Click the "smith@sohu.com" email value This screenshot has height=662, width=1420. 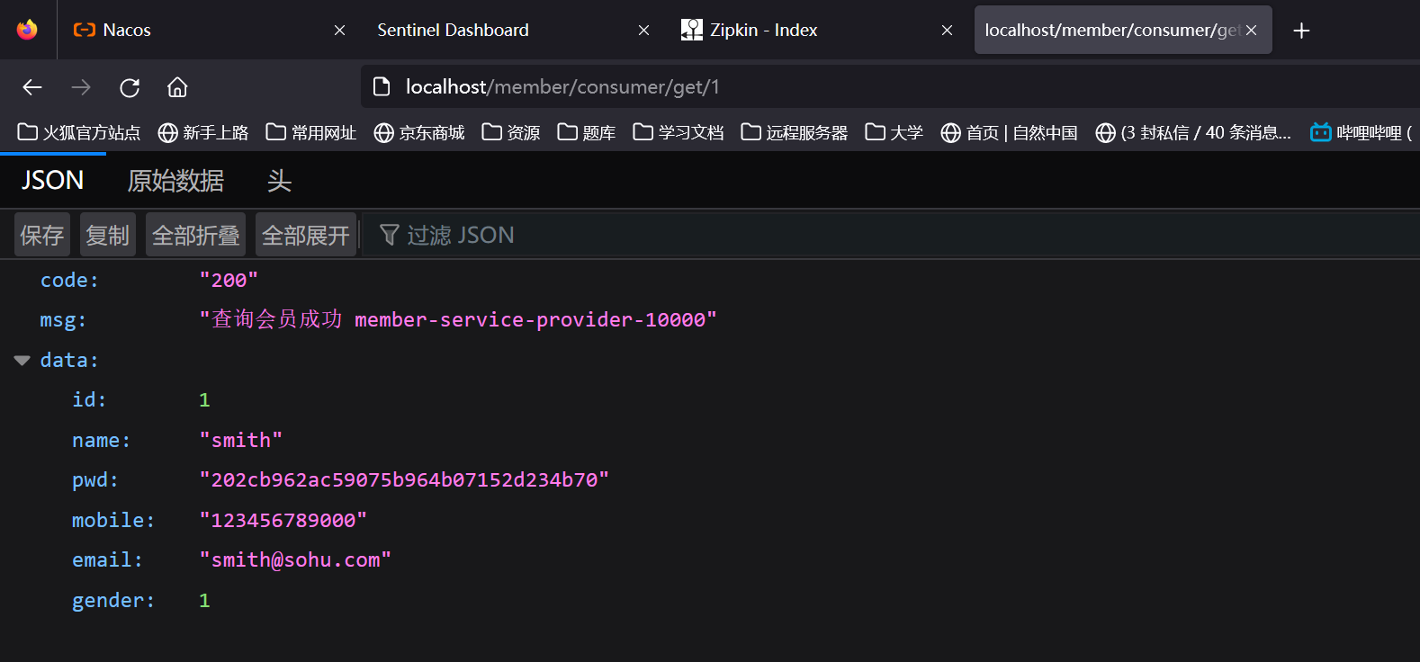coord(295,559)
